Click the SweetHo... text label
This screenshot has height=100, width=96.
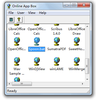coord(77,49)
